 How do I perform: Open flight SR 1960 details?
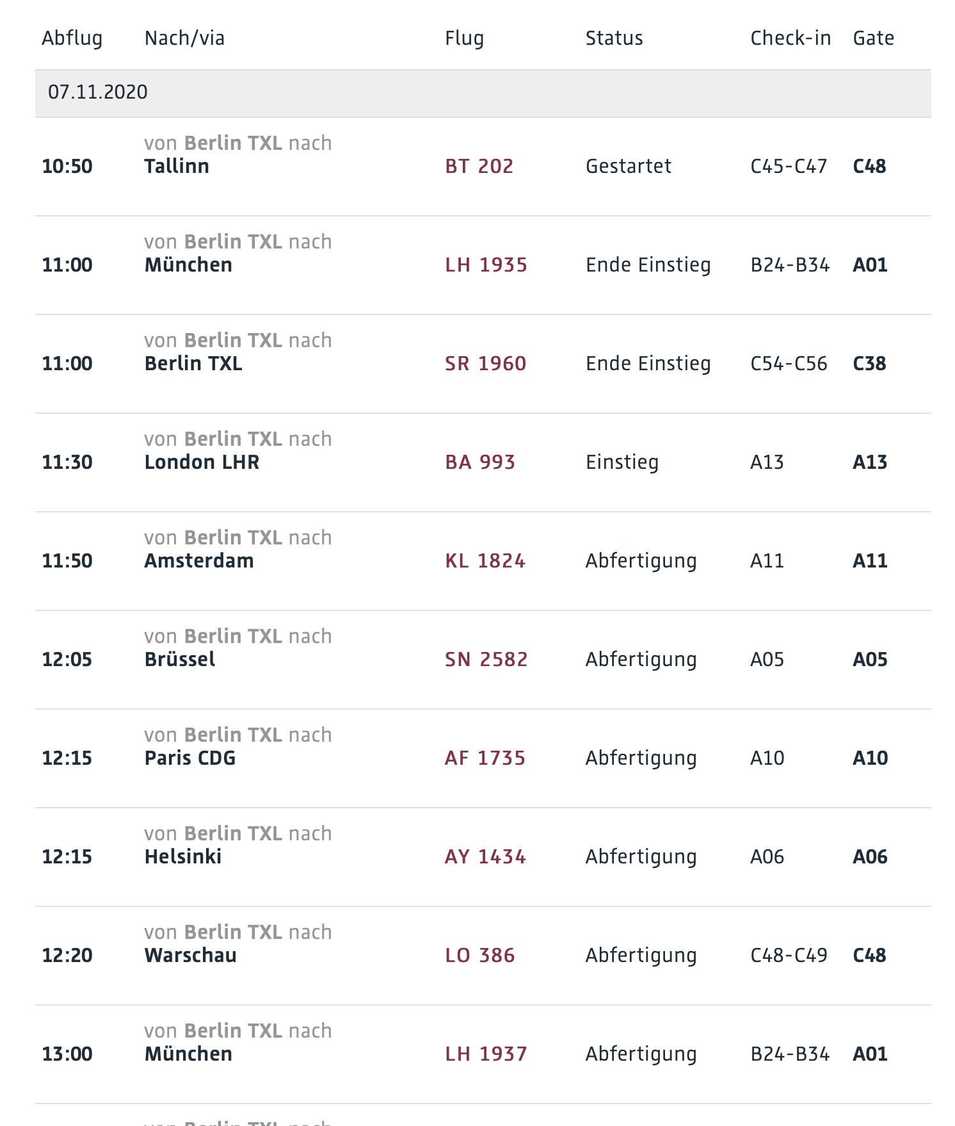coord(485,364)
